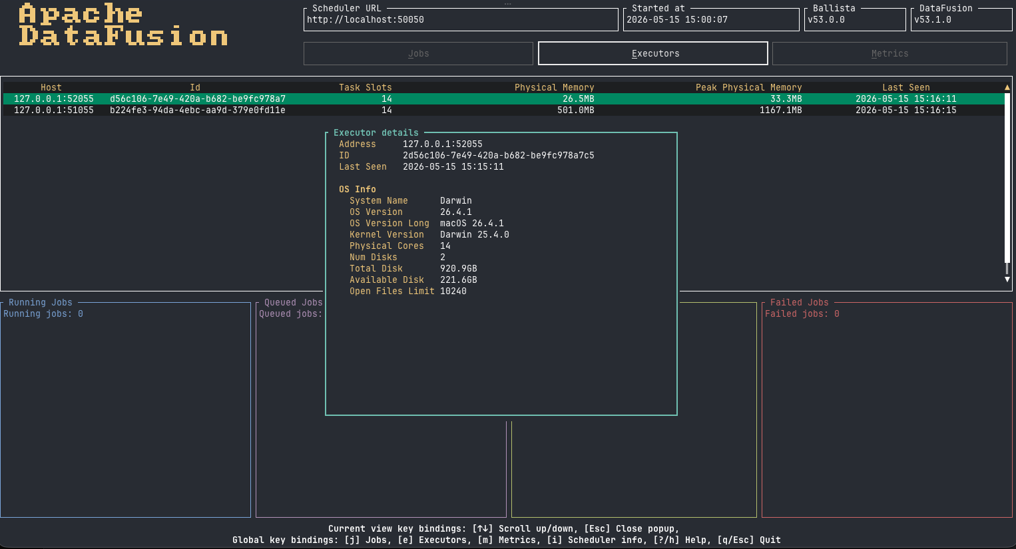
Task: Click the [?/h] Help key binding hint
Action: (680, 540)
